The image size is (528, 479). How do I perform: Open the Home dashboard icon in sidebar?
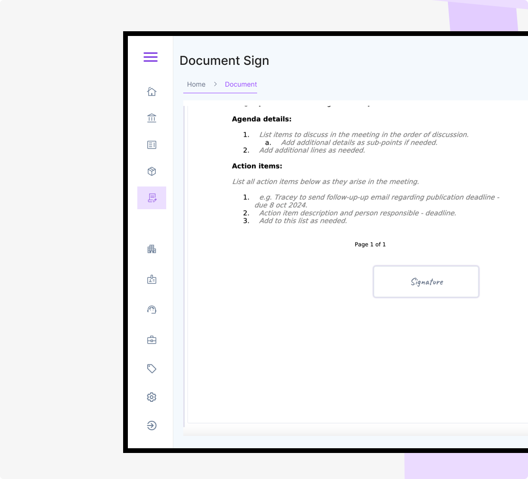(152, 91)
